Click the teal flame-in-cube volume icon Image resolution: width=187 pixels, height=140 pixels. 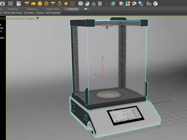click(113, 3)
